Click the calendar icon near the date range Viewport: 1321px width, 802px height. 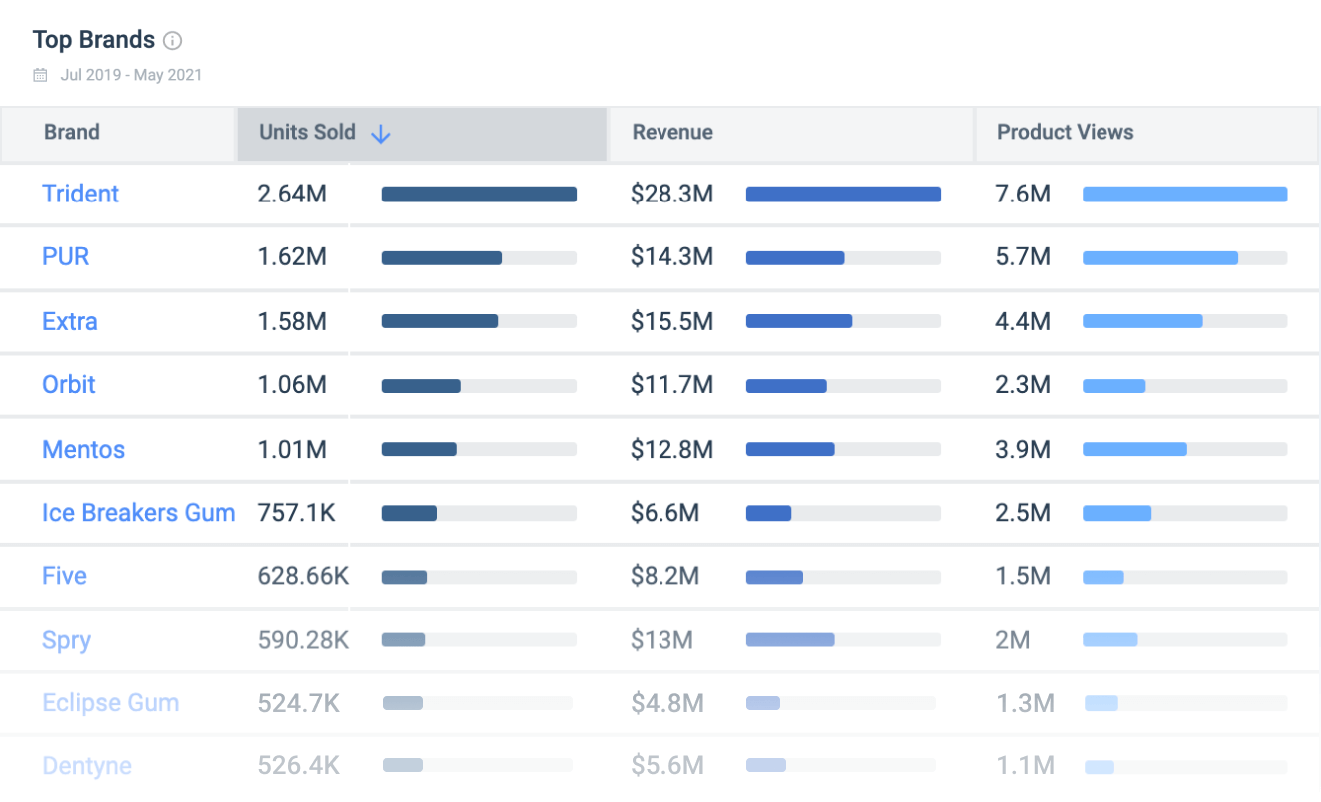pyautogui.click(x=39, y=74)
